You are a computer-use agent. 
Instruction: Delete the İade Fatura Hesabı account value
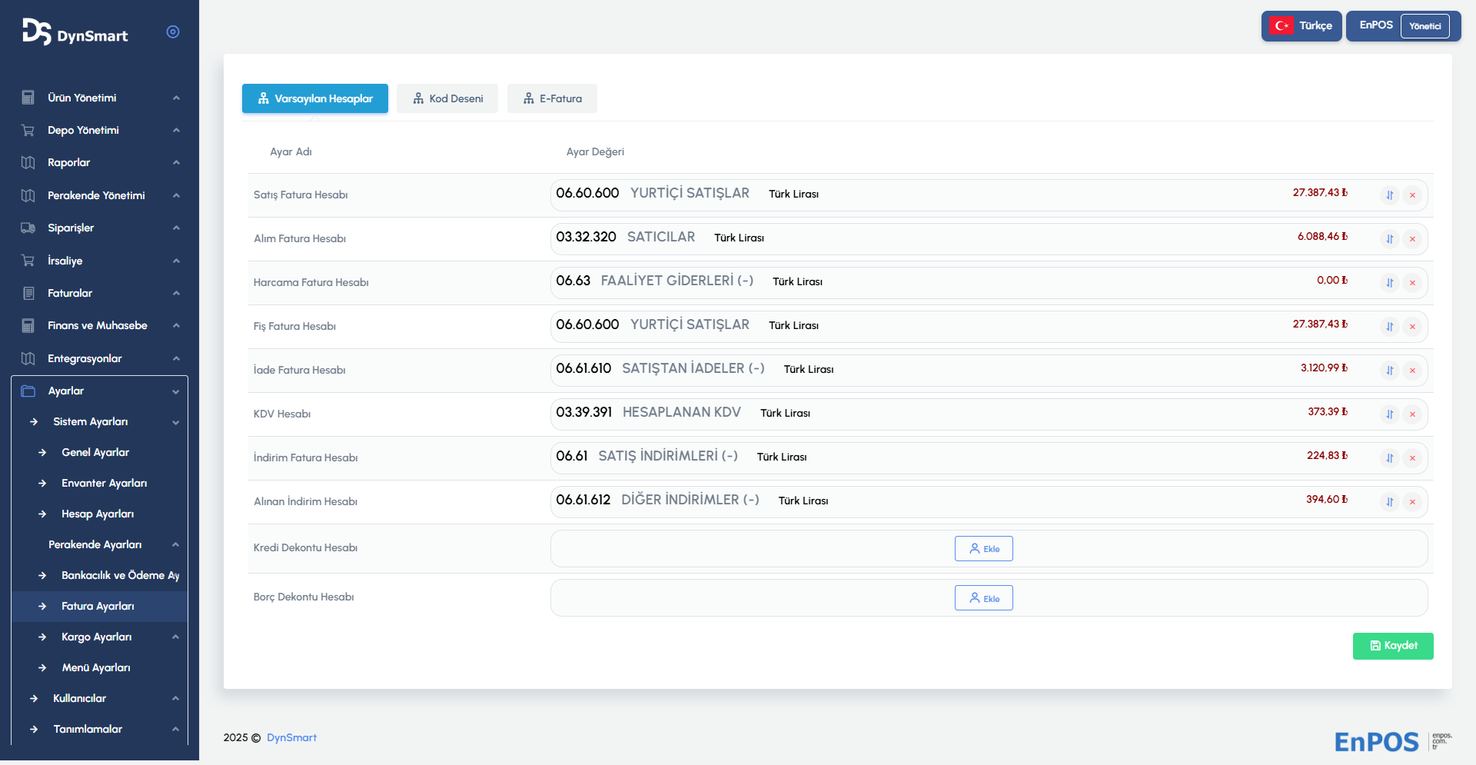pyautogui.click(x=1412, y=371)
